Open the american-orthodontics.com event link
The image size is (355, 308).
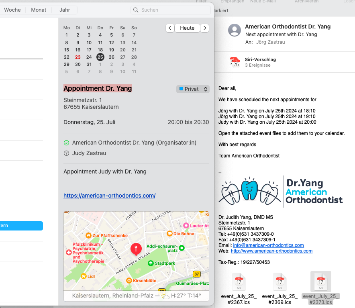(x=109, y=196)
